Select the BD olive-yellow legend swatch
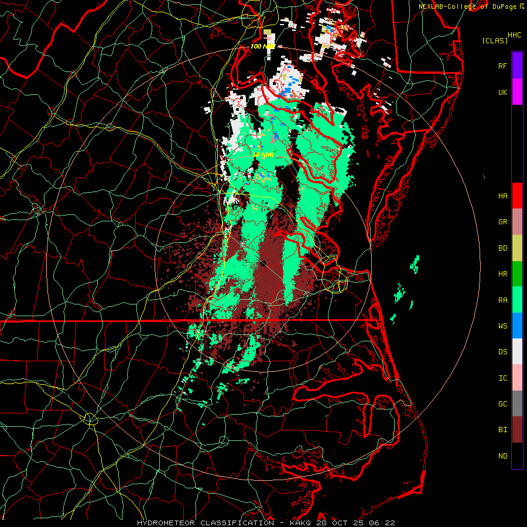The height and width of the screenshot is (527, 527). pyautogui.click(x=517, y=248)
